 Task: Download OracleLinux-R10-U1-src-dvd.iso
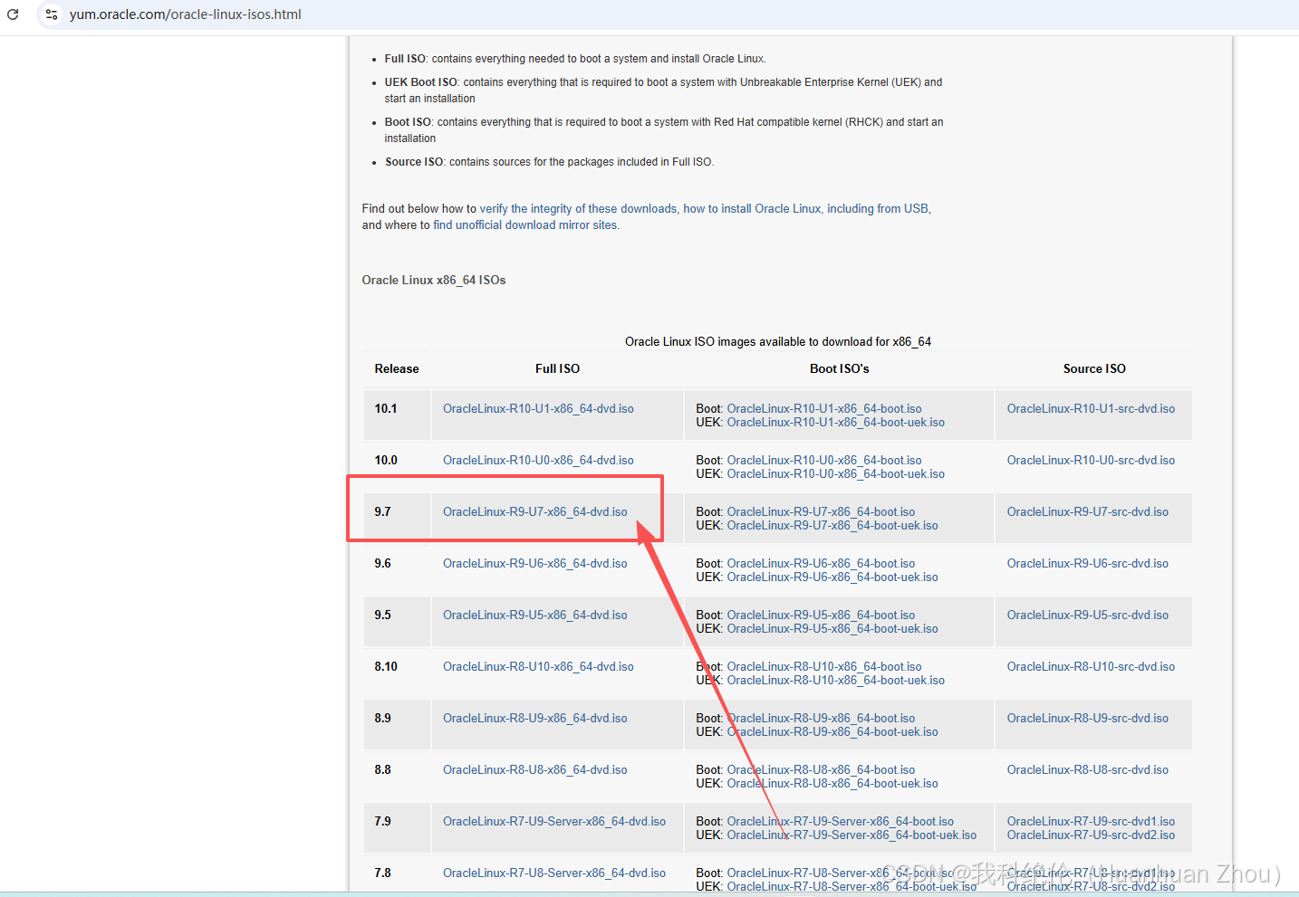pos(1091,409)
